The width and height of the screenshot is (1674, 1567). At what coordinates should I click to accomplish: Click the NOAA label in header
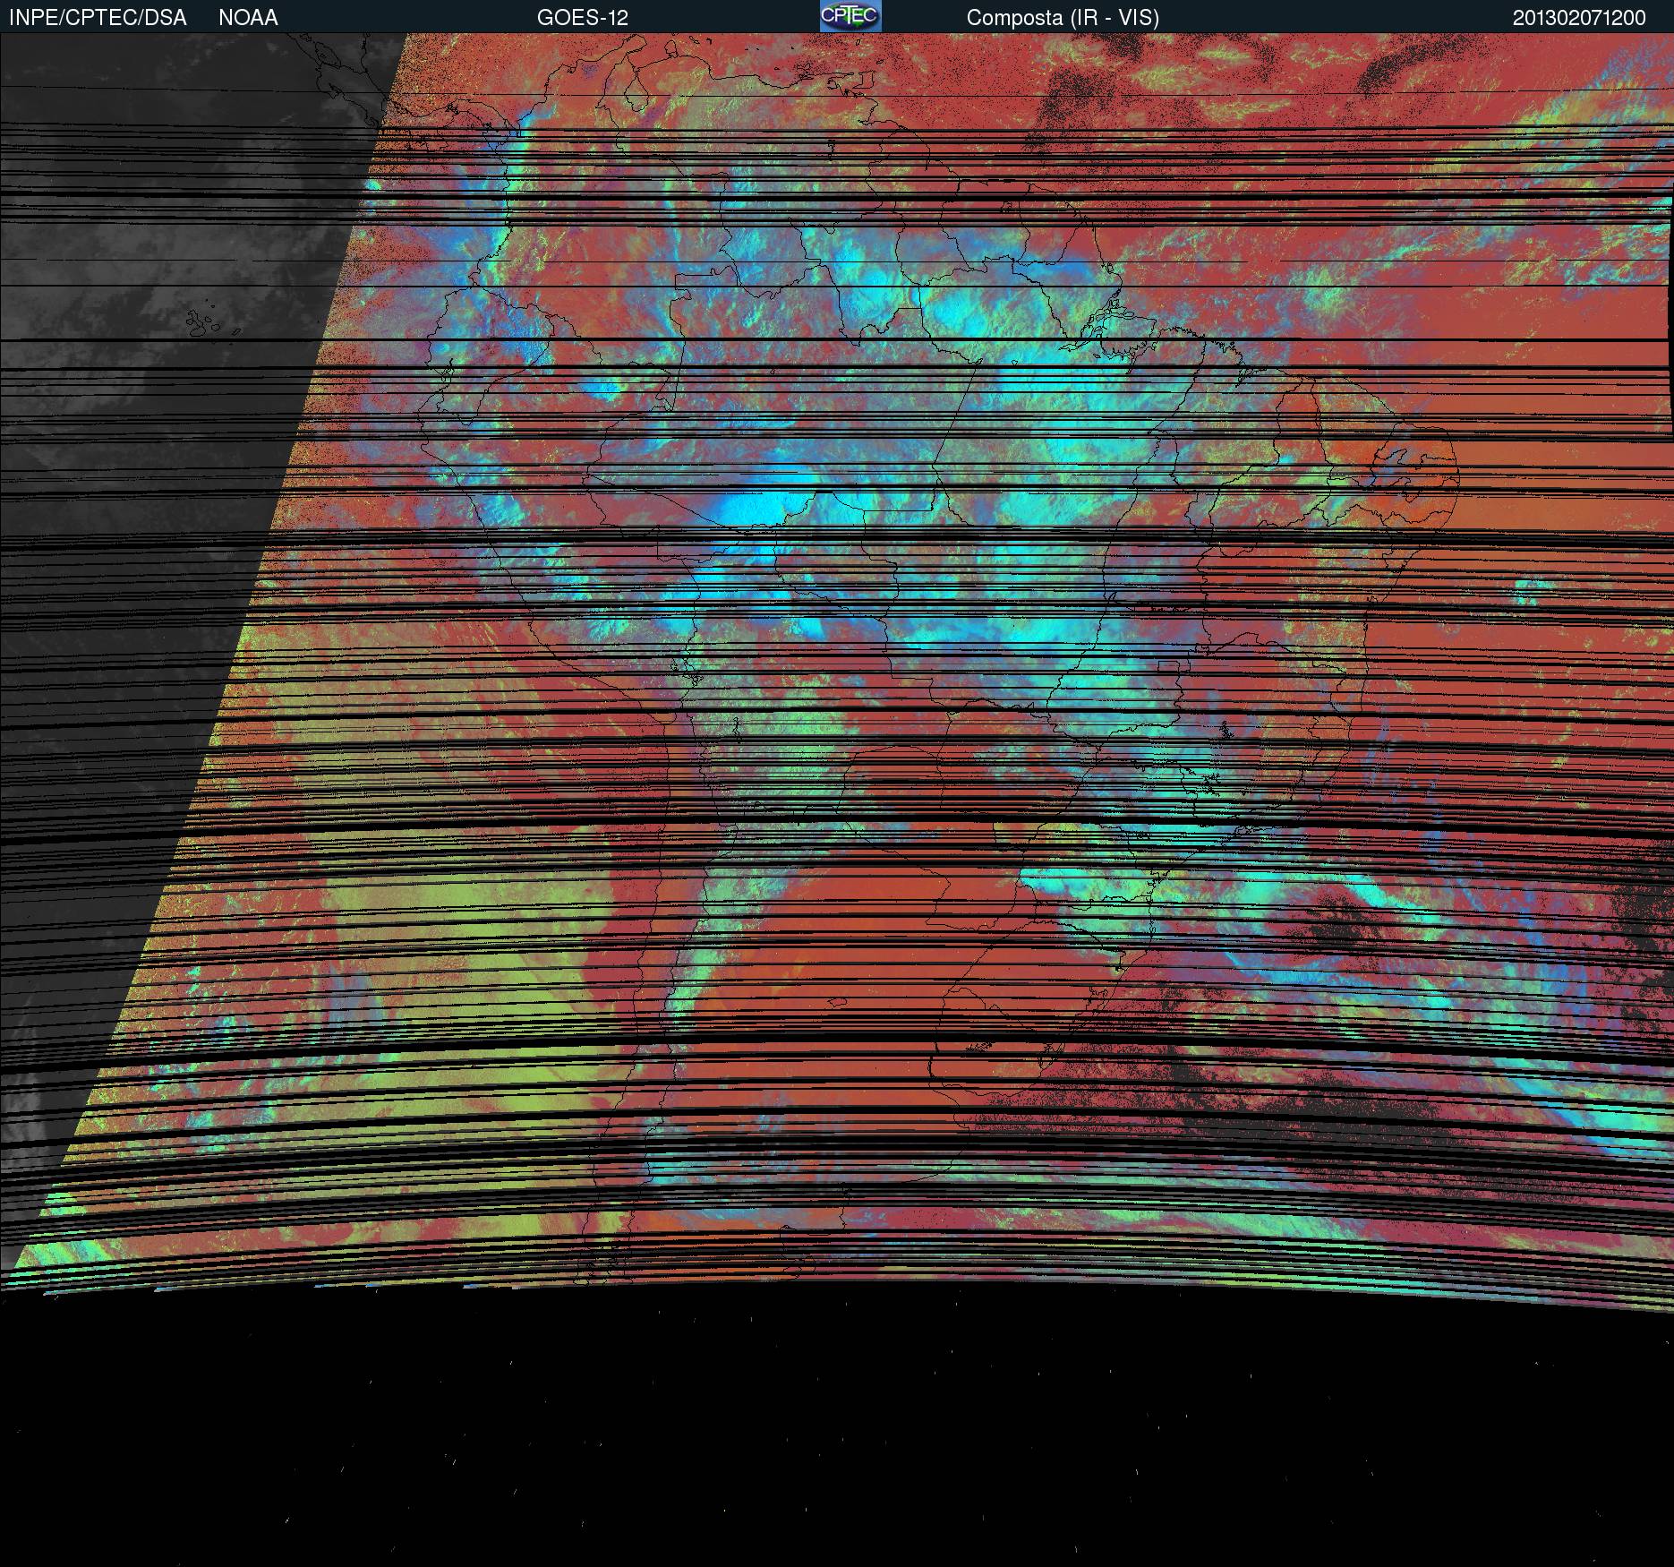tap(248, 18)
